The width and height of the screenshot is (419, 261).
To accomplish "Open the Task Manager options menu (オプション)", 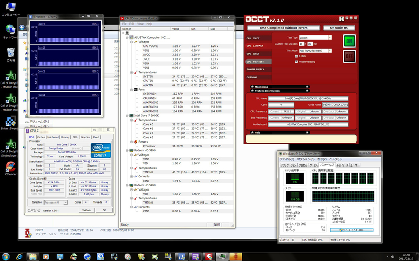I will tap(306, 159).
